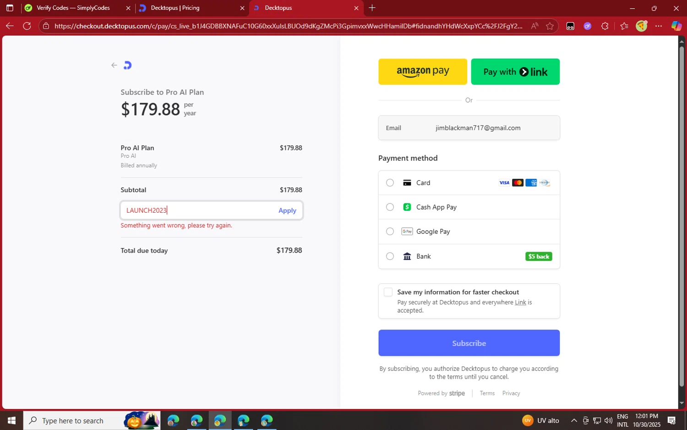
Task: Click Windows taskbar search box
Action: point(92,420)
